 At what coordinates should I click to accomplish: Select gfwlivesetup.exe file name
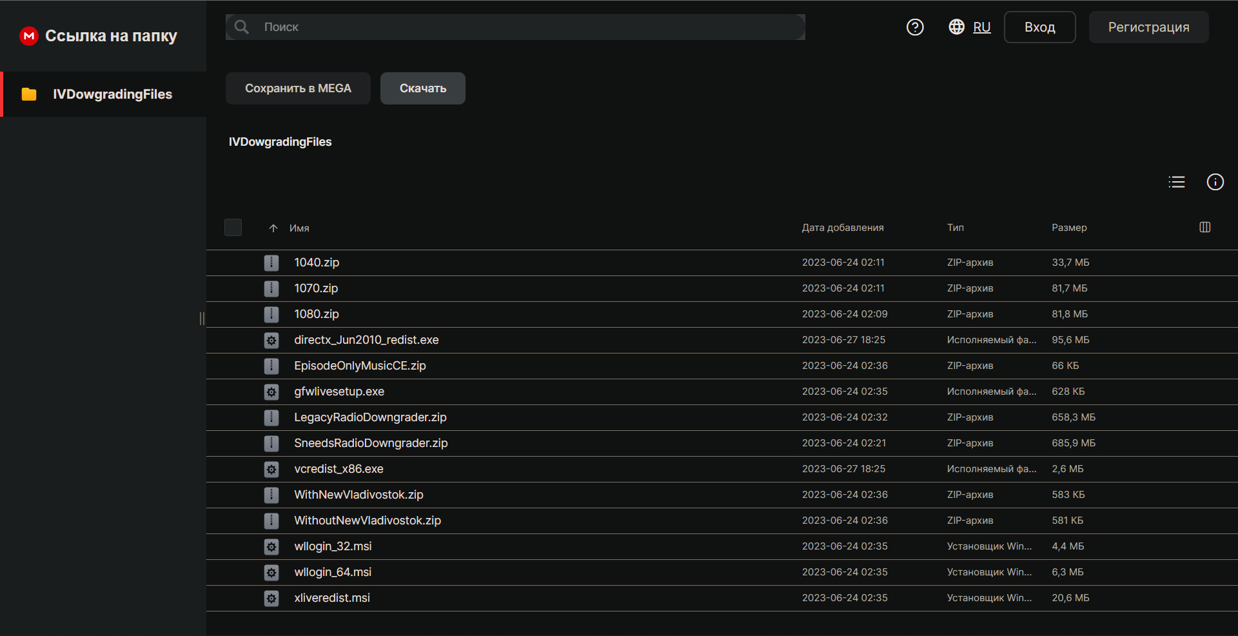pos(339,392)
